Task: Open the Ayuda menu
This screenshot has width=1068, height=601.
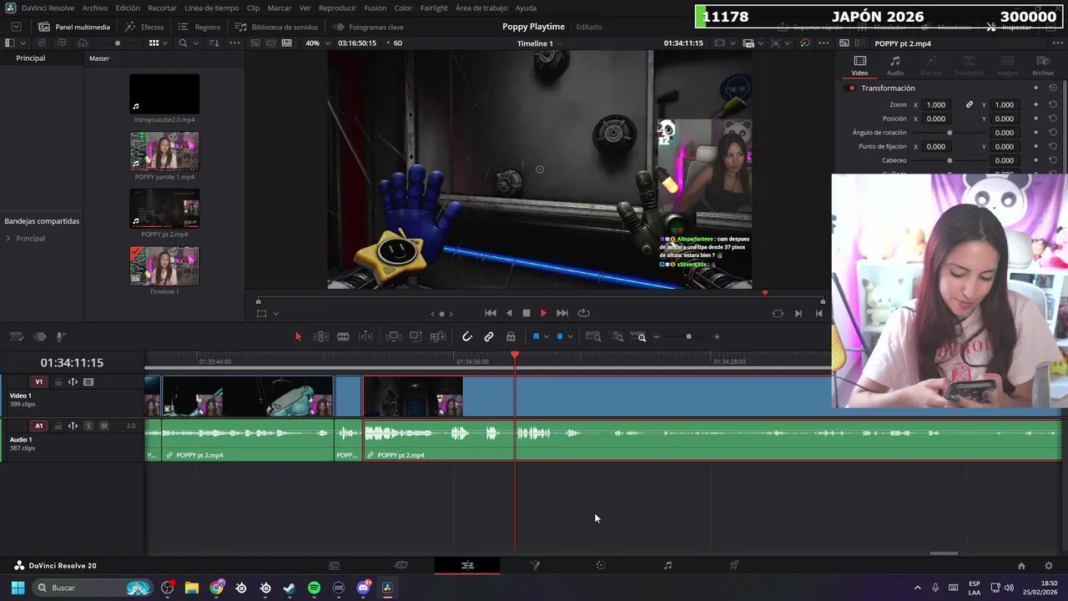Action: tap(526, 8)
